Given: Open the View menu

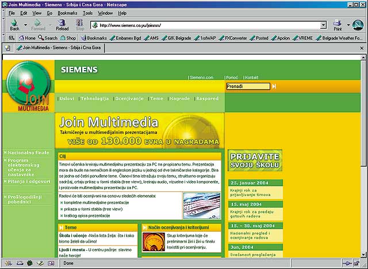Looking at the screenshot, I should point(37,13).
